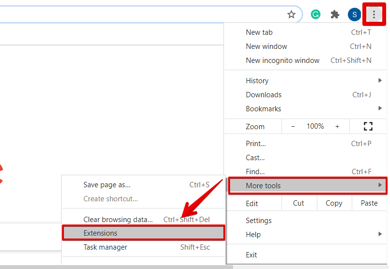This screenshot has height=269, width=390.
Task: Click the Cut button in Edit row
Action: click(298, 203)
